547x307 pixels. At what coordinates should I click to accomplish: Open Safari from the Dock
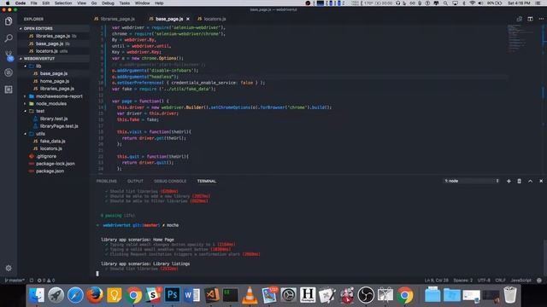click(x=75, y=295)
